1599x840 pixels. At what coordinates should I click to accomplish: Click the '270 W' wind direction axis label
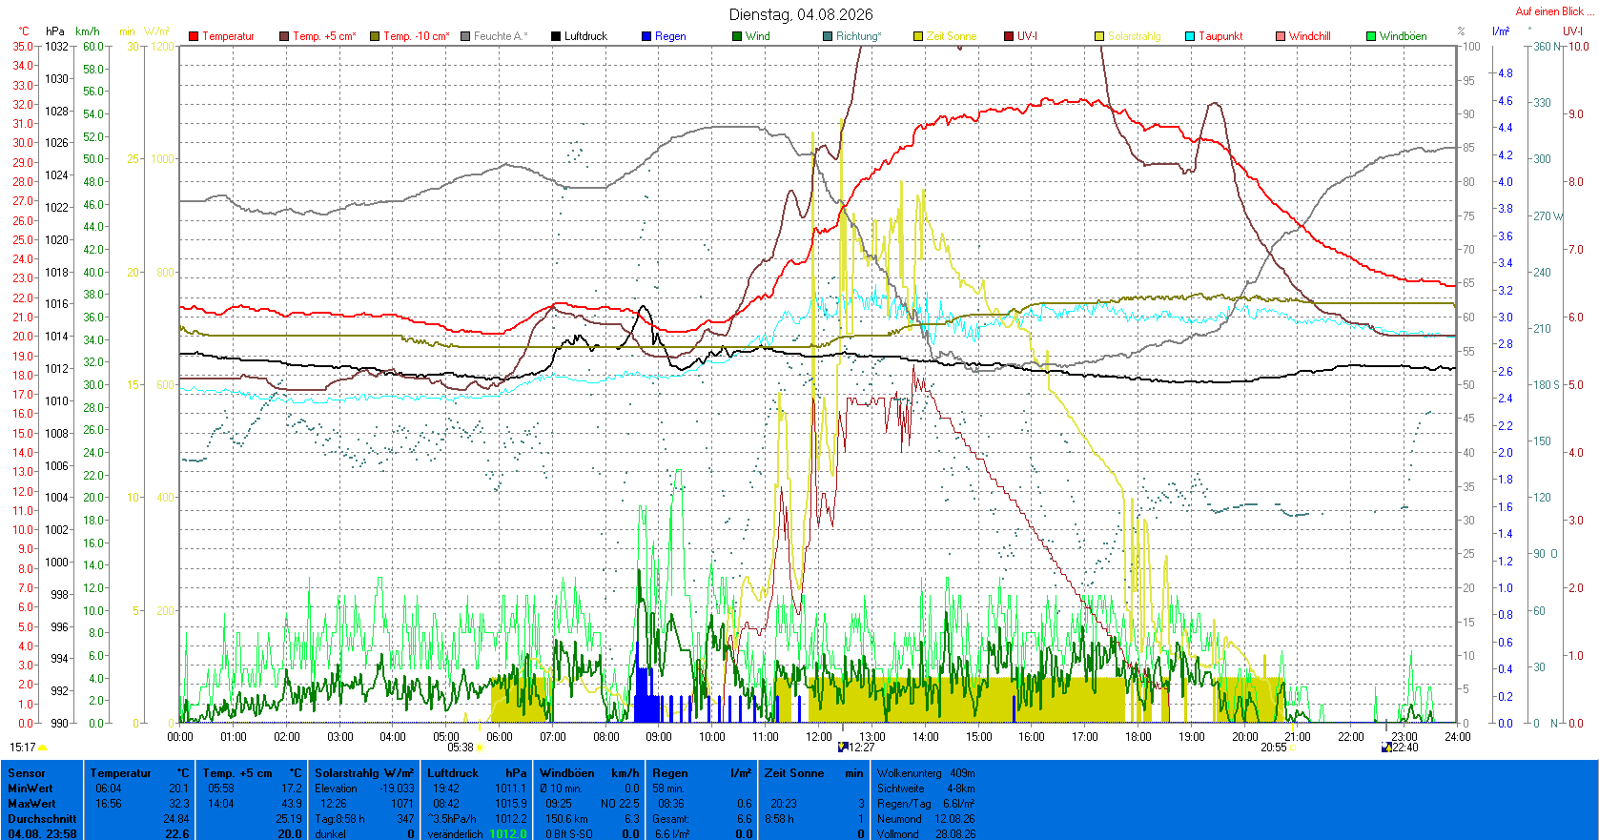coord(1548,215)
